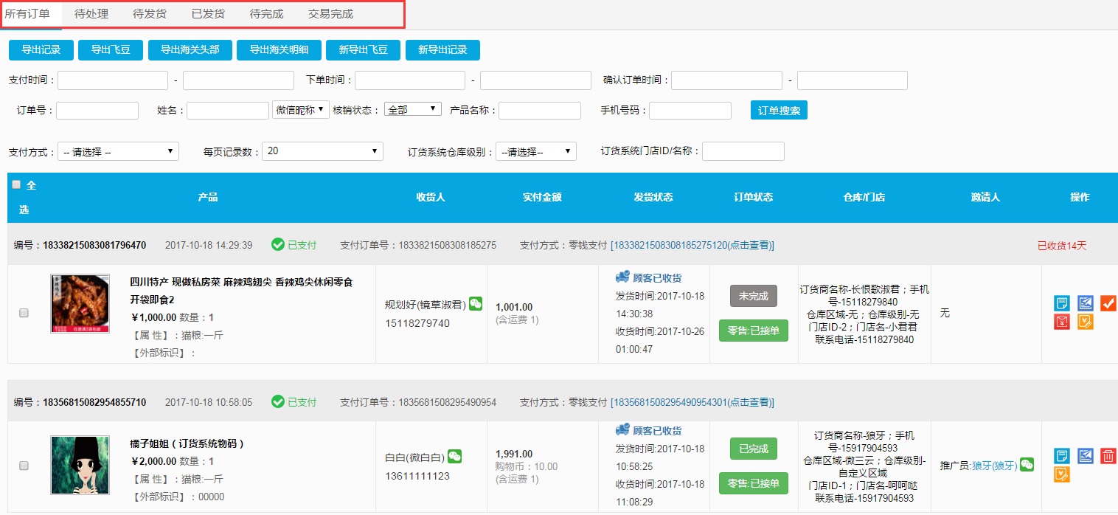
Task: Click the 未完成 status button
Action: pos(754,296)
